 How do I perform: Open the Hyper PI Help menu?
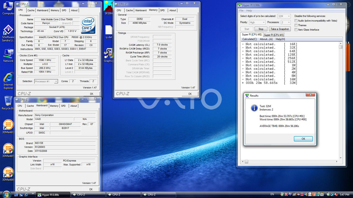pos(249,11)
